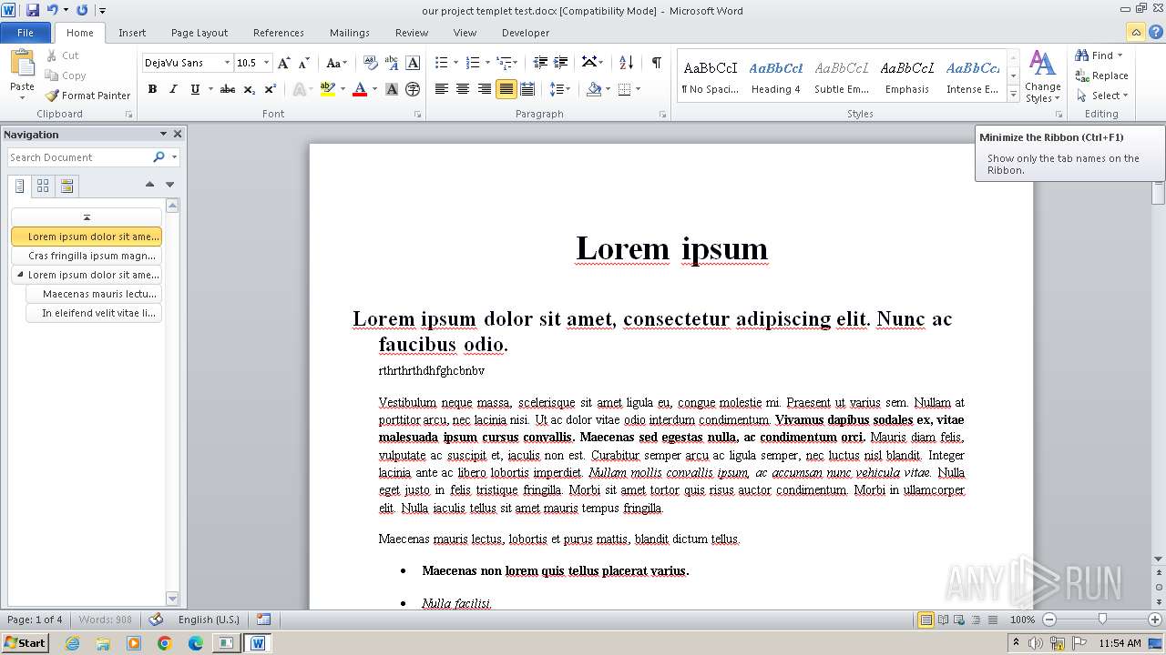The height and width of the screenshot is (655, 1166).
Task: Click the red font color button
Action: 360,89
